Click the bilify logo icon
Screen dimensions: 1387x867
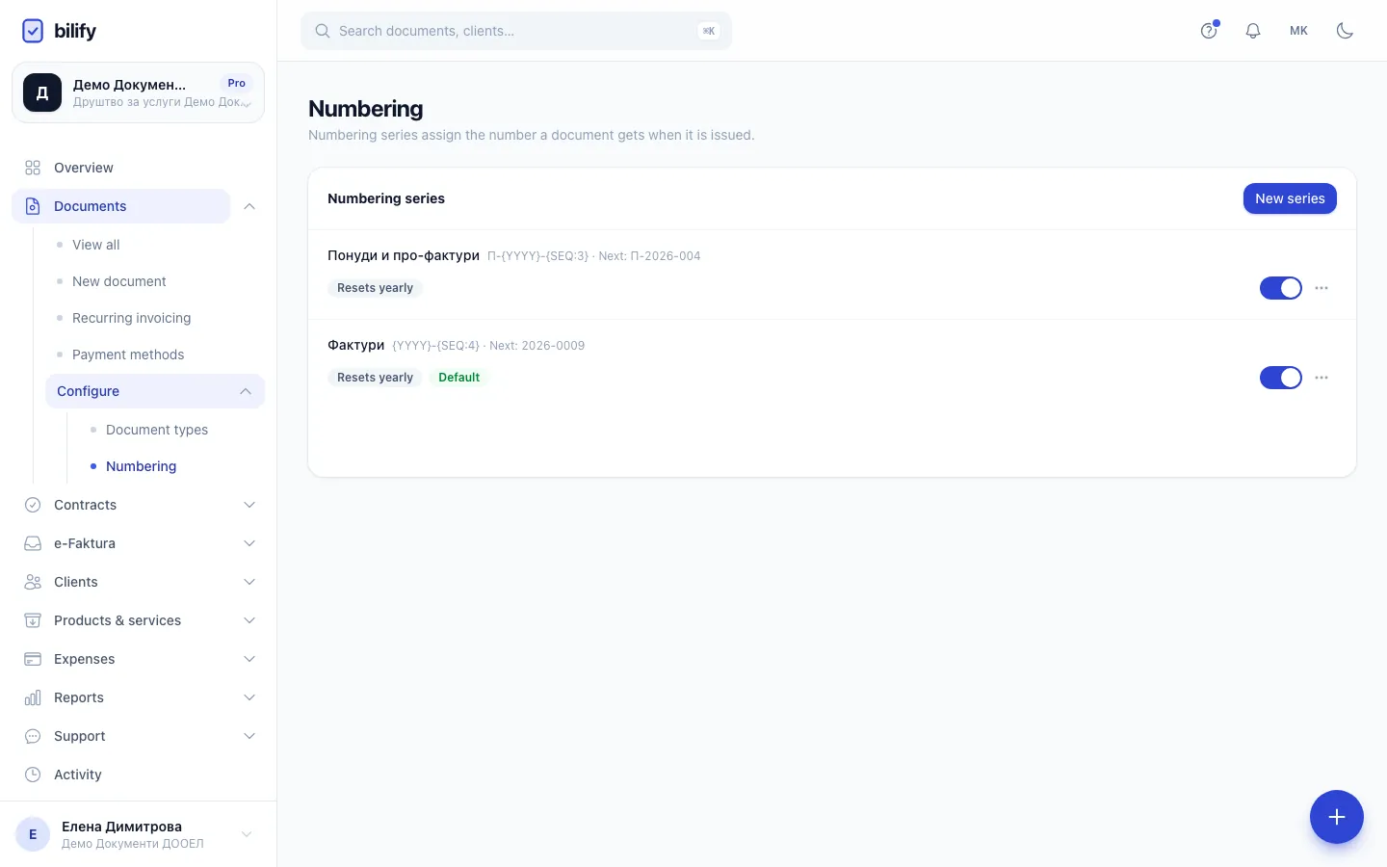click(x=33, y=31)
